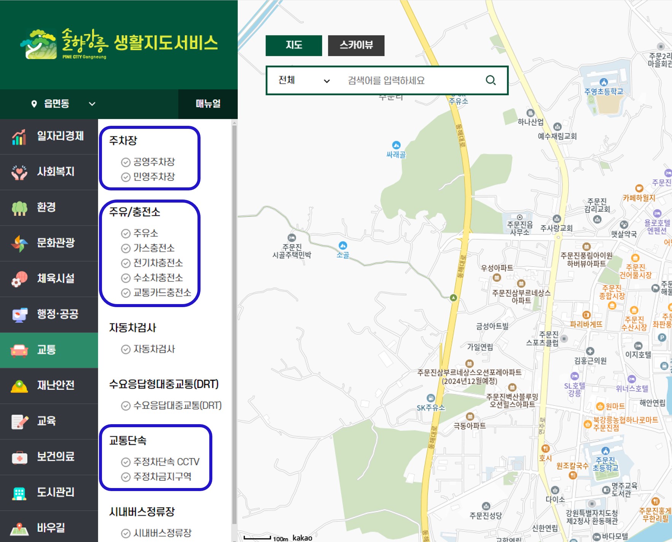The width and height of the screenshot is (672, 542).
Task: Click the 주문진성당 map marker
Action: tap(486, 506)
